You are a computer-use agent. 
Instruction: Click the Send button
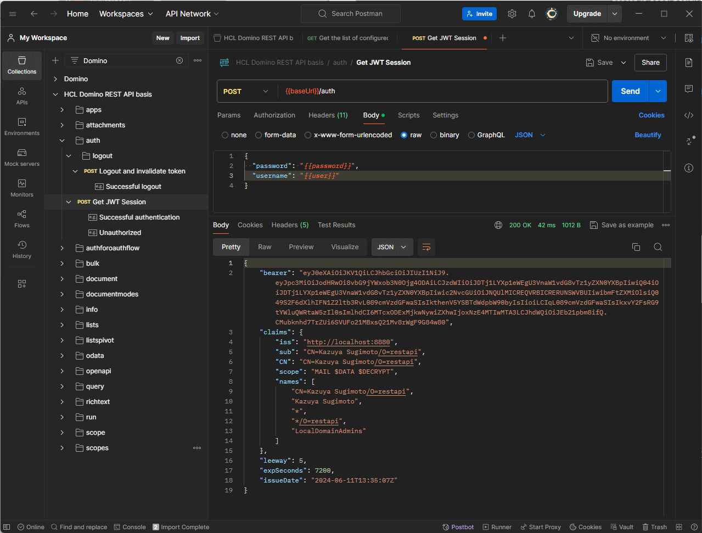(x=630, y=91)
